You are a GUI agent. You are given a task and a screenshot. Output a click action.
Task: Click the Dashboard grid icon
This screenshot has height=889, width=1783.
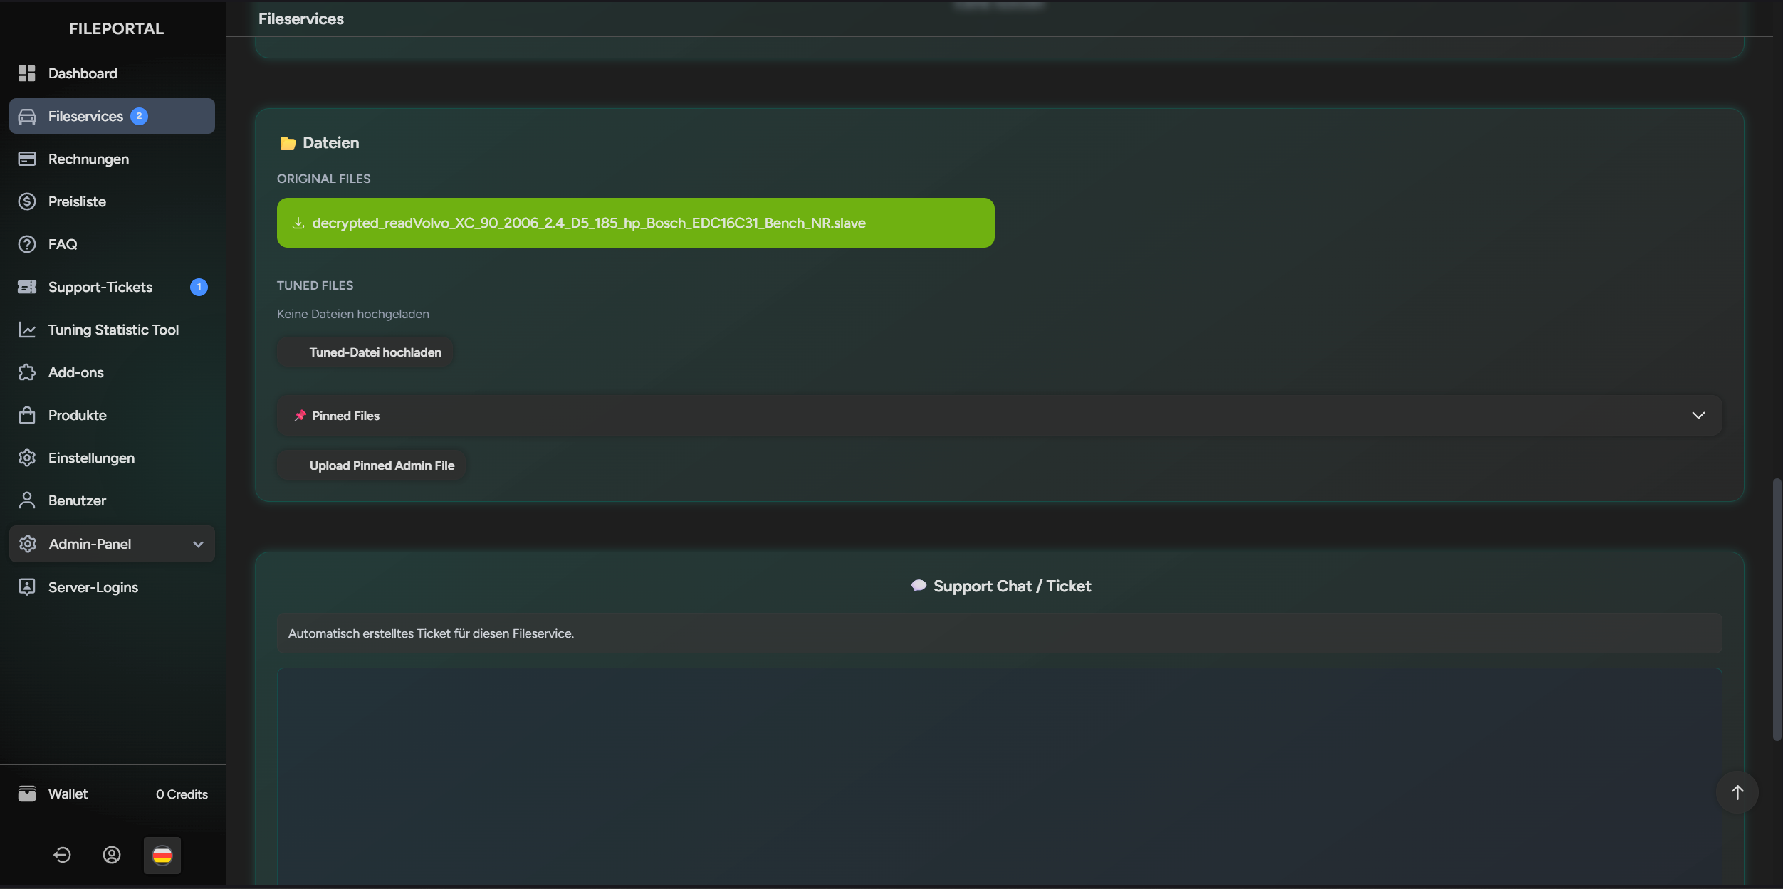pyautogui.click(x=27, y=73)
